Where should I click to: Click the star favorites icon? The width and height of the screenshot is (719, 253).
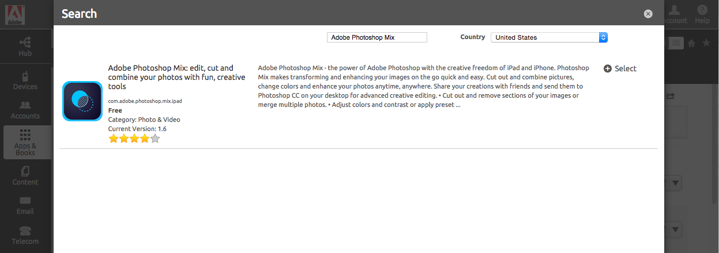(x=706, y=43)
